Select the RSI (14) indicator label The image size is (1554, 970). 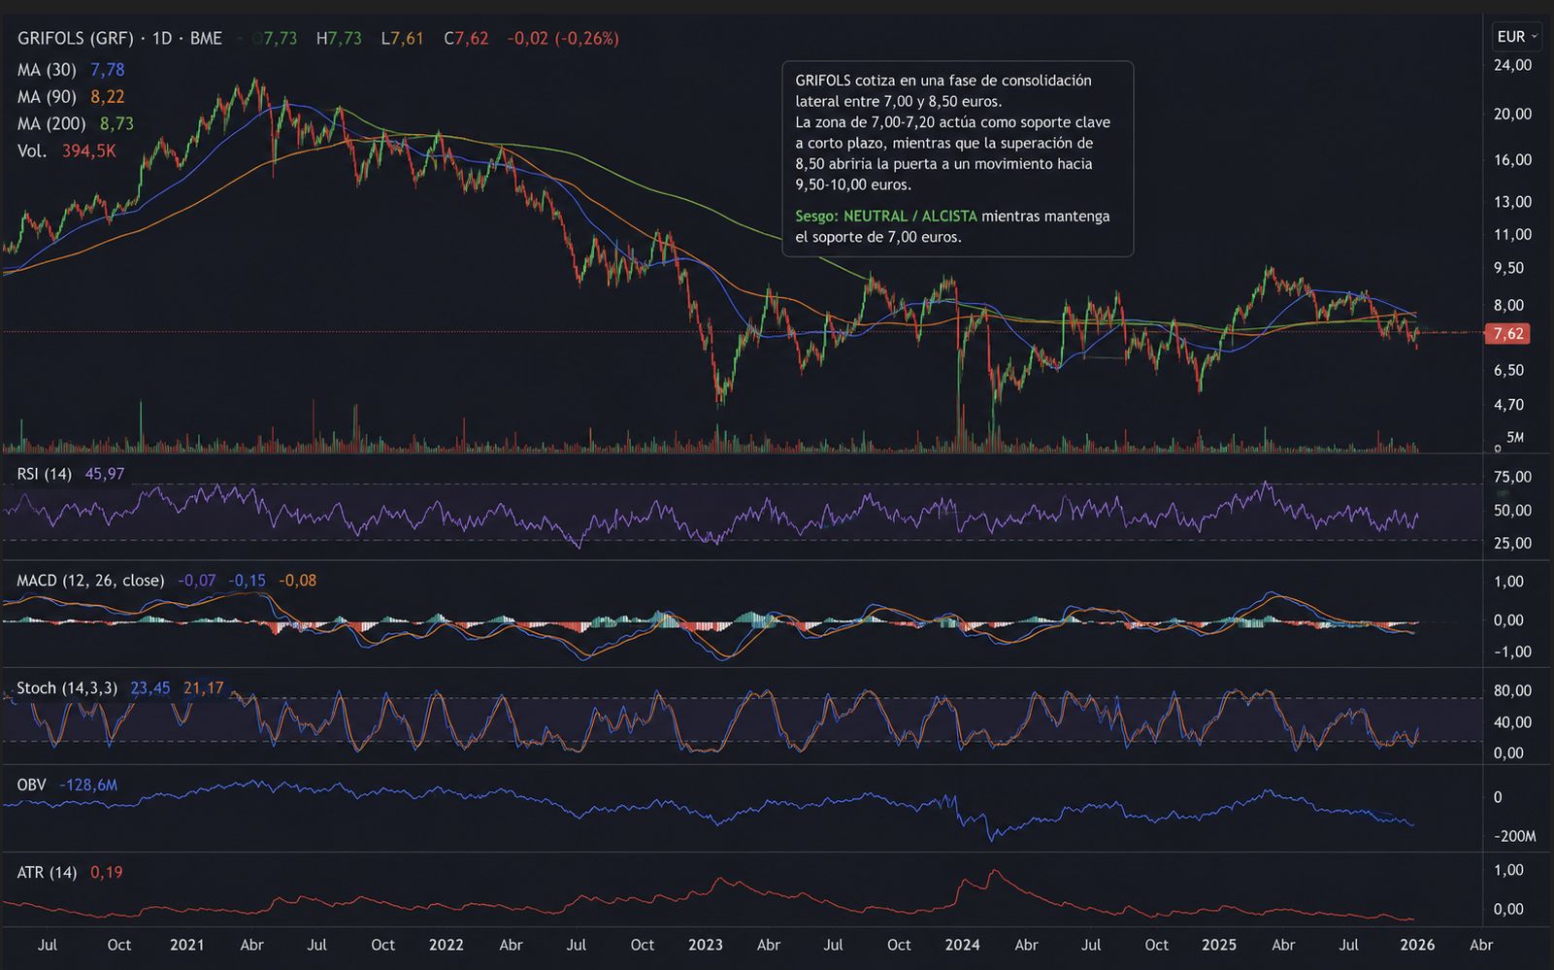pyautogui.click(x=44, y=474)
